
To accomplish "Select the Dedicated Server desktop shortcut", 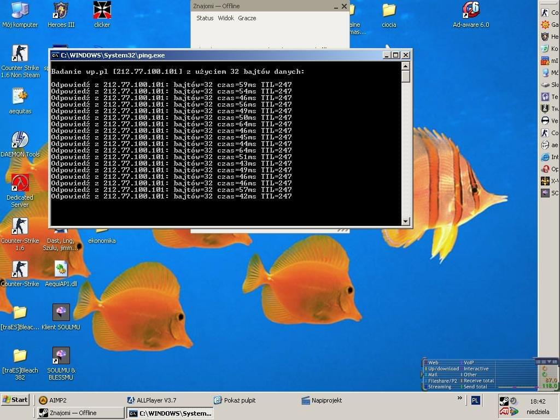I will 20,191.
